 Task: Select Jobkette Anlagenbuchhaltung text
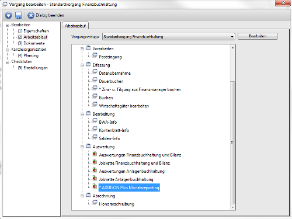tap(126, 179)
